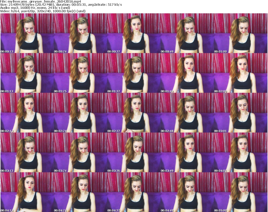The width and height of the screenshot is (268, 212).
Task: Select the thumbnail at 00:03:24
Action: coord(81,152)
